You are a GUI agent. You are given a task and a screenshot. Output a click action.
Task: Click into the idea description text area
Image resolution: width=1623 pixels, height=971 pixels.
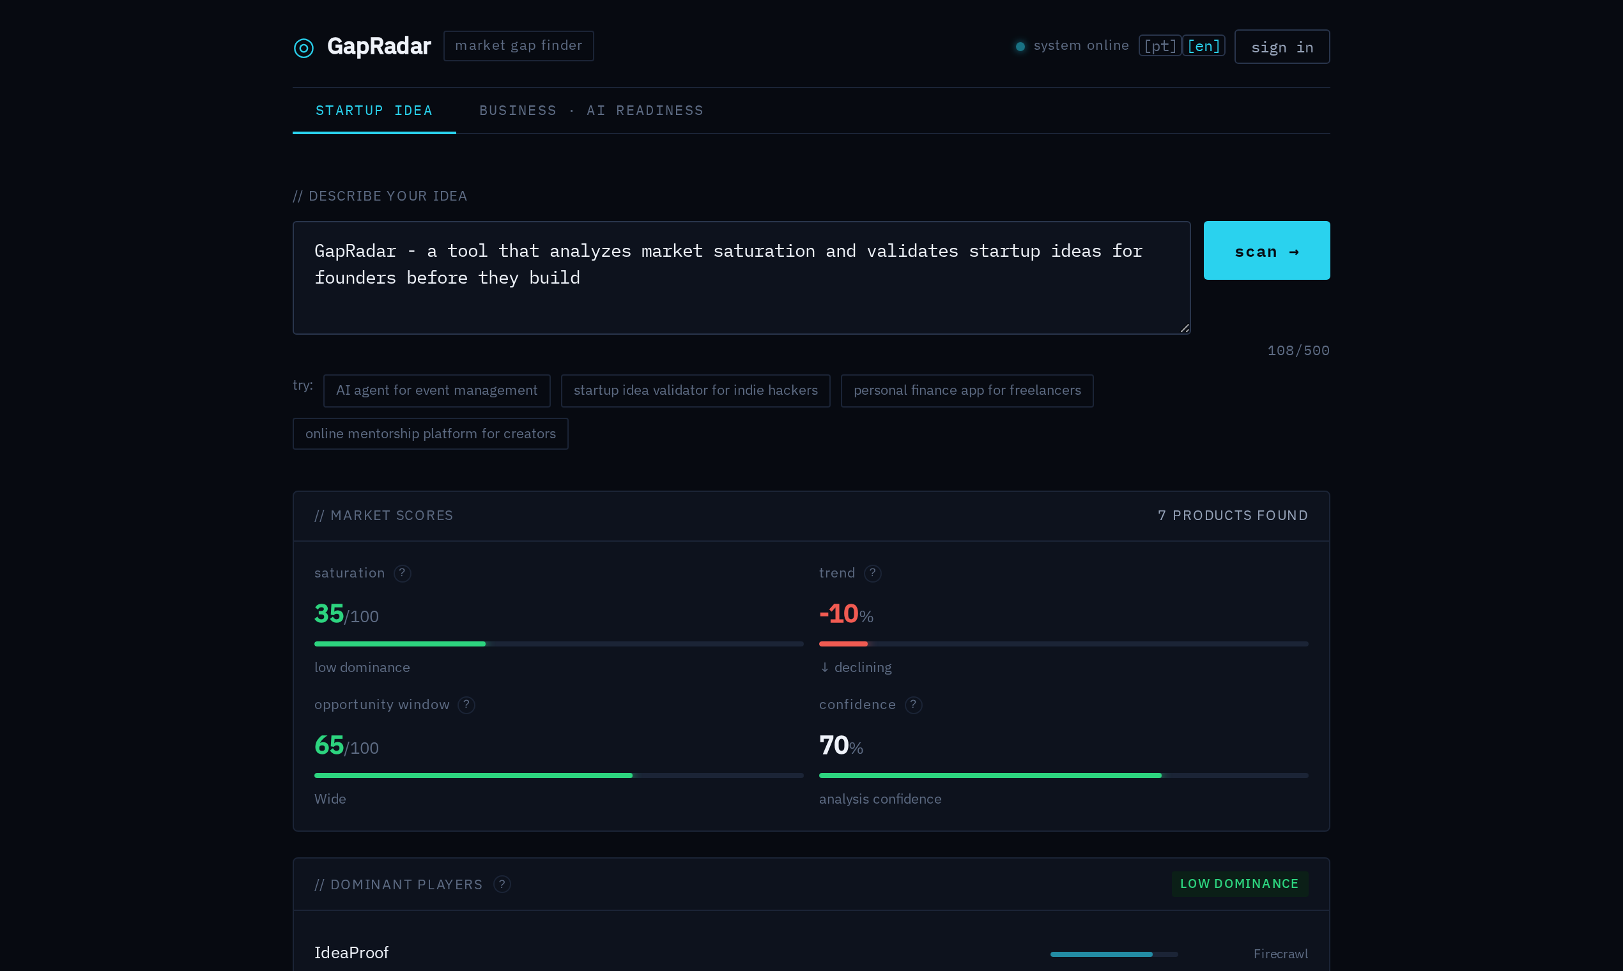click(741, 278)
